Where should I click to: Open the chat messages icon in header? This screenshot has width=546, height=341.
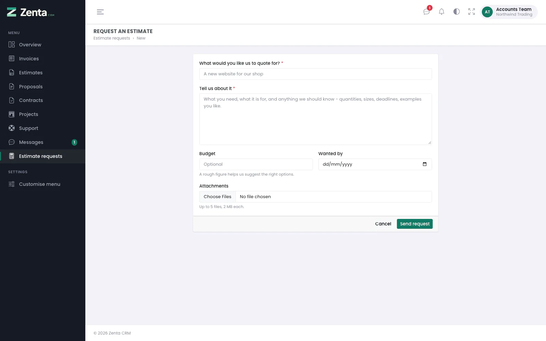click(x=427, y=12)
